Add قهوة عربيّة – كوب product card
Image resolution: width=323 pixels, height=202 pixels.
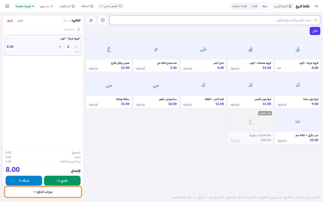click(x=298, y=55)
